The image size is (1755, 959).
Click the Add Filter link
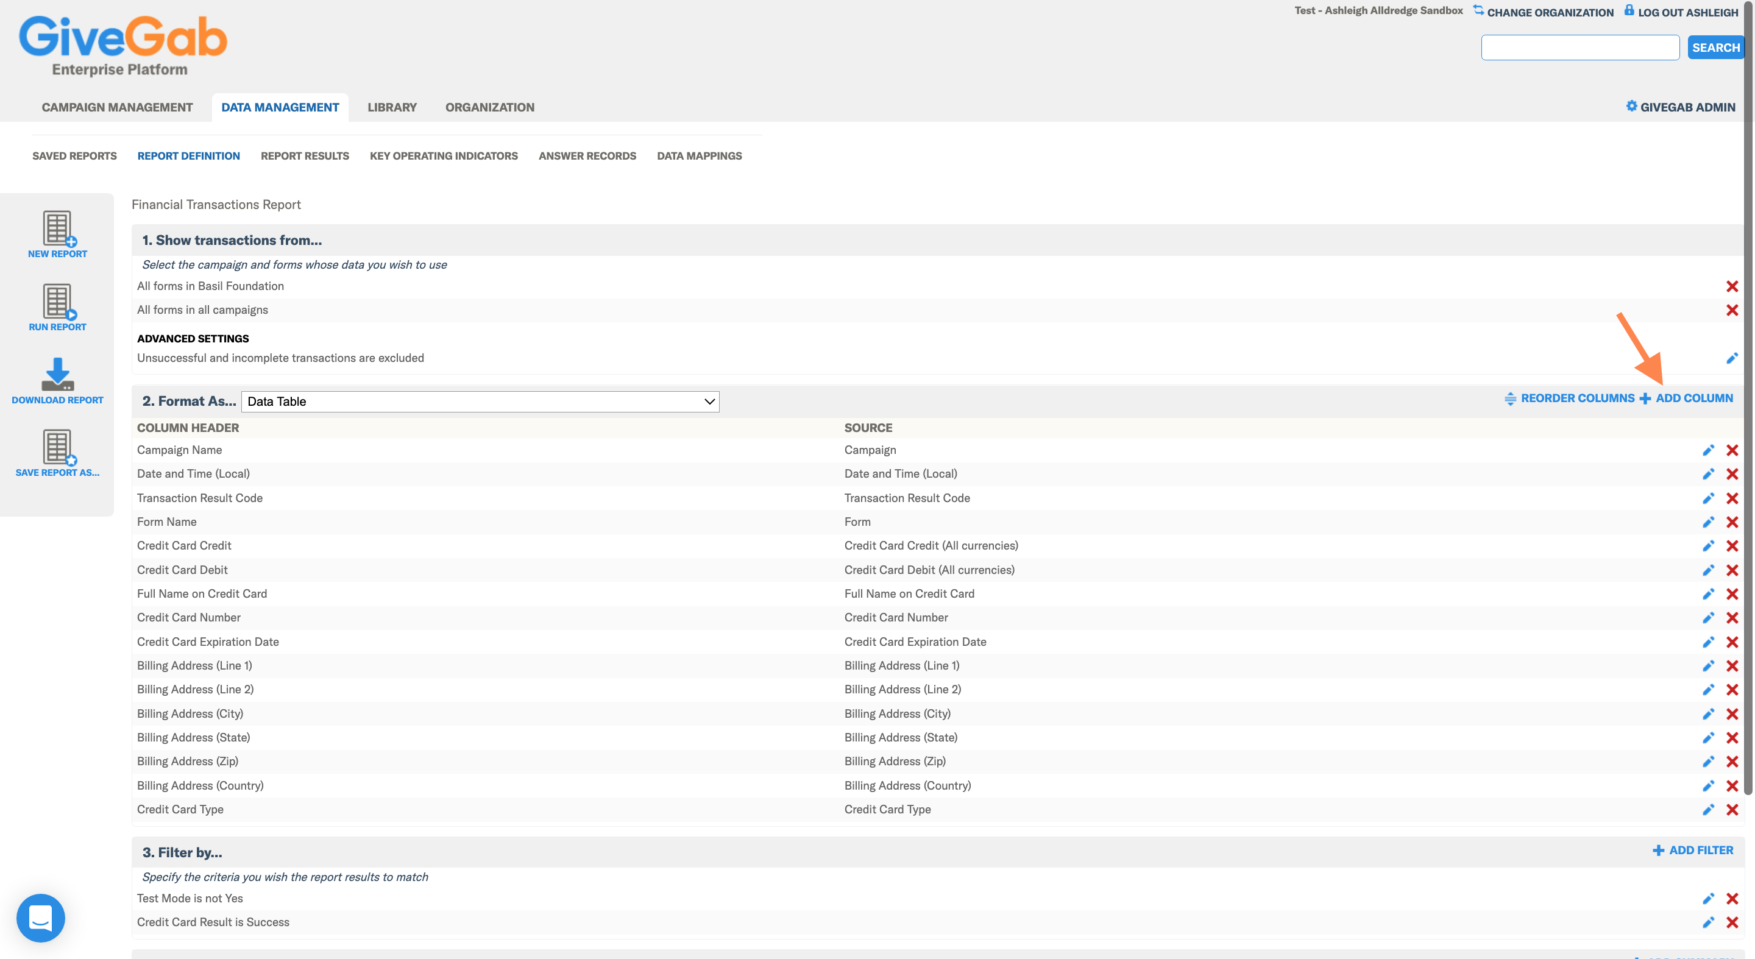pos(1693,851)
